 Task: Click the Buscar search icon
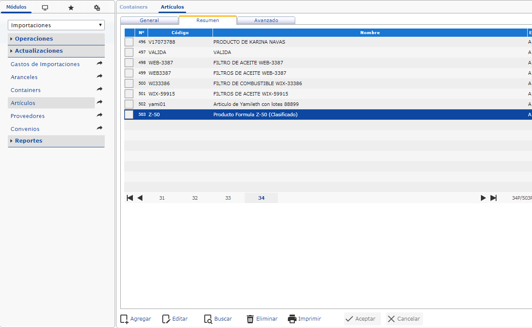pyautogui.click(x=208, y=319)
